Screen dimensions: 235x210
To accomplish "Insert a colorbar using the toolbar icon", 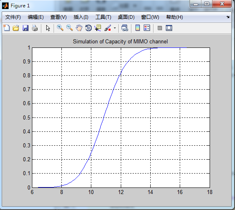I will 138,28.
